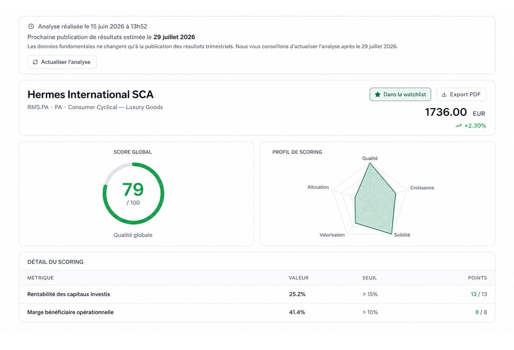514x350 pixels.
Task: Click the SCORE GLOBAL heading
Action: (x=133, y=152)
